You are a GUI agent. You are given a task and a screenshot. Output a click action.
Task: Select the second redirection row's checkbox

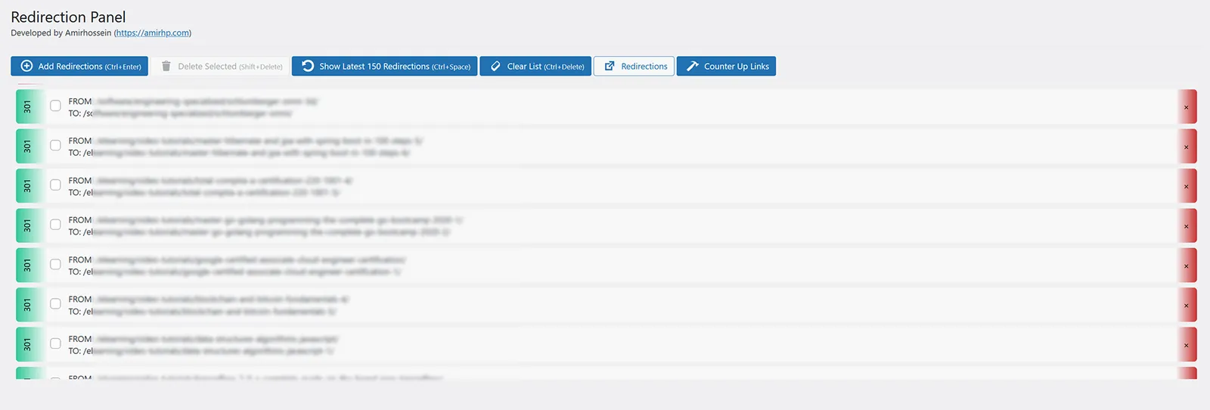click(55, 145)
